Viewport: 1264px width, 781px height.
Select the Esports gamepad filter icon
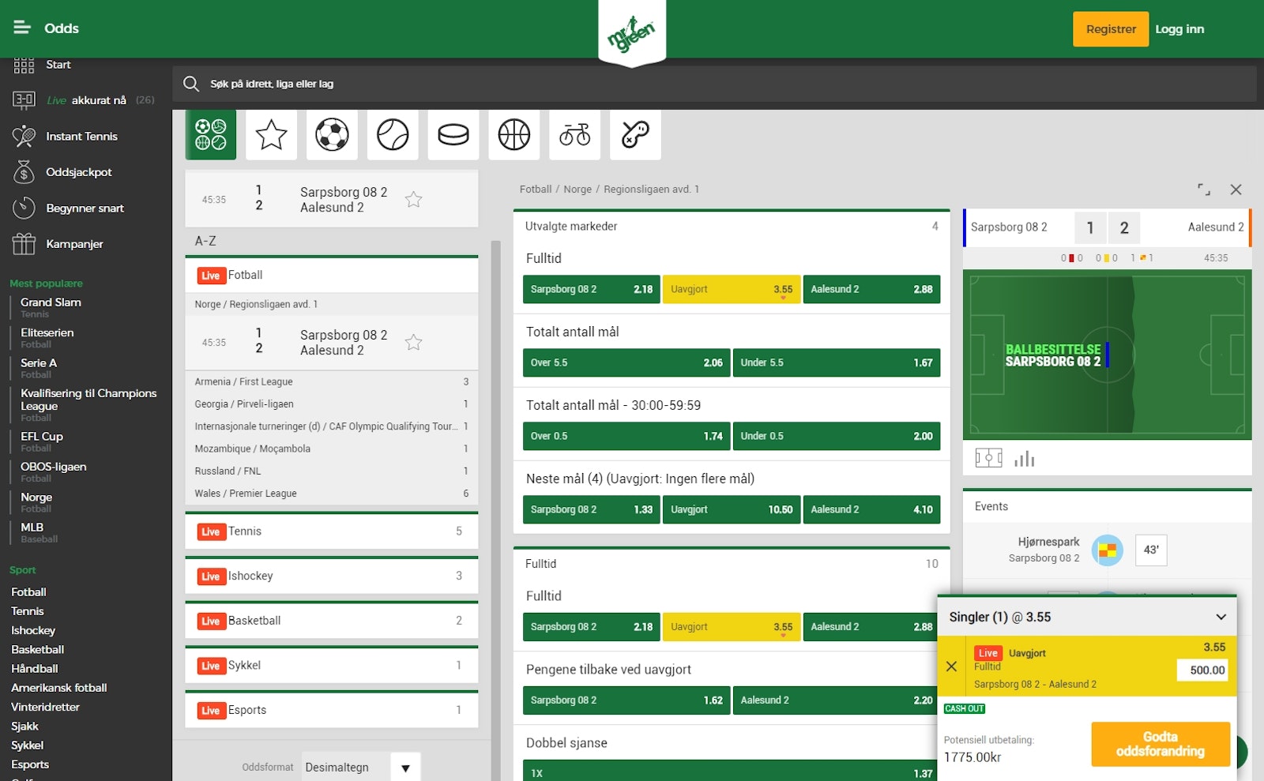click(x=635, y=134)
